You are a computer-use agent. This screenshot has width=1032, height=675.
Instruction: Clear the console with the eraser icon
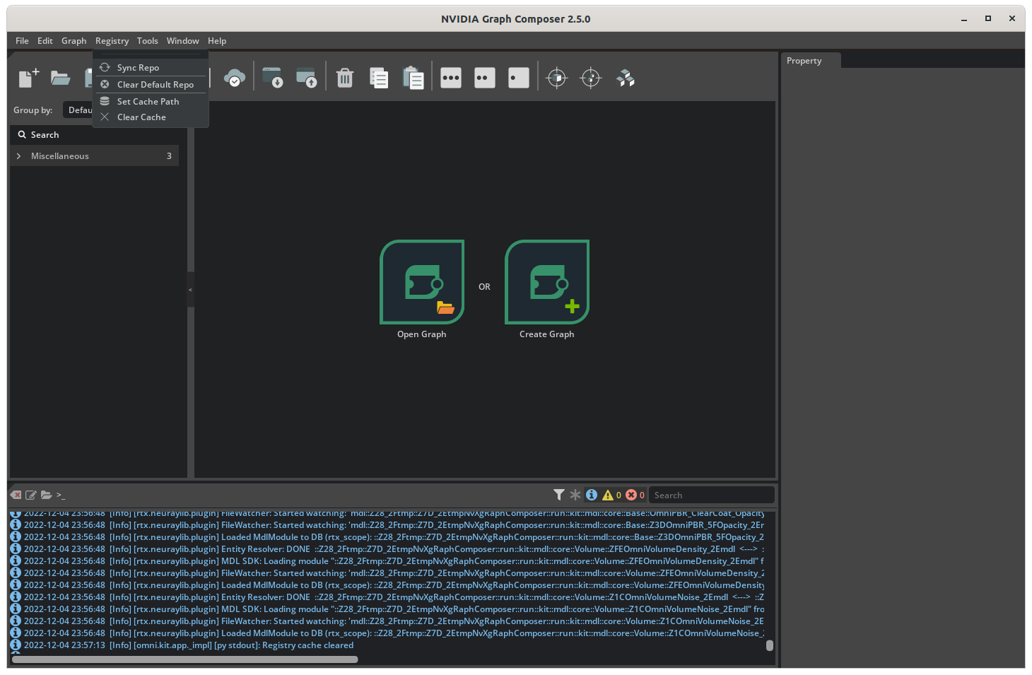[16, 495]
